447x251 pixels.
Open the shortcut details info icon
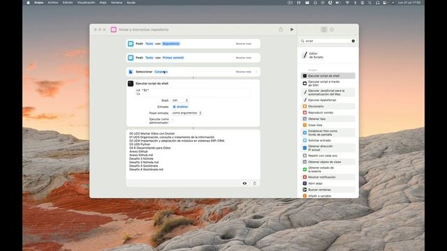(332, 29)
